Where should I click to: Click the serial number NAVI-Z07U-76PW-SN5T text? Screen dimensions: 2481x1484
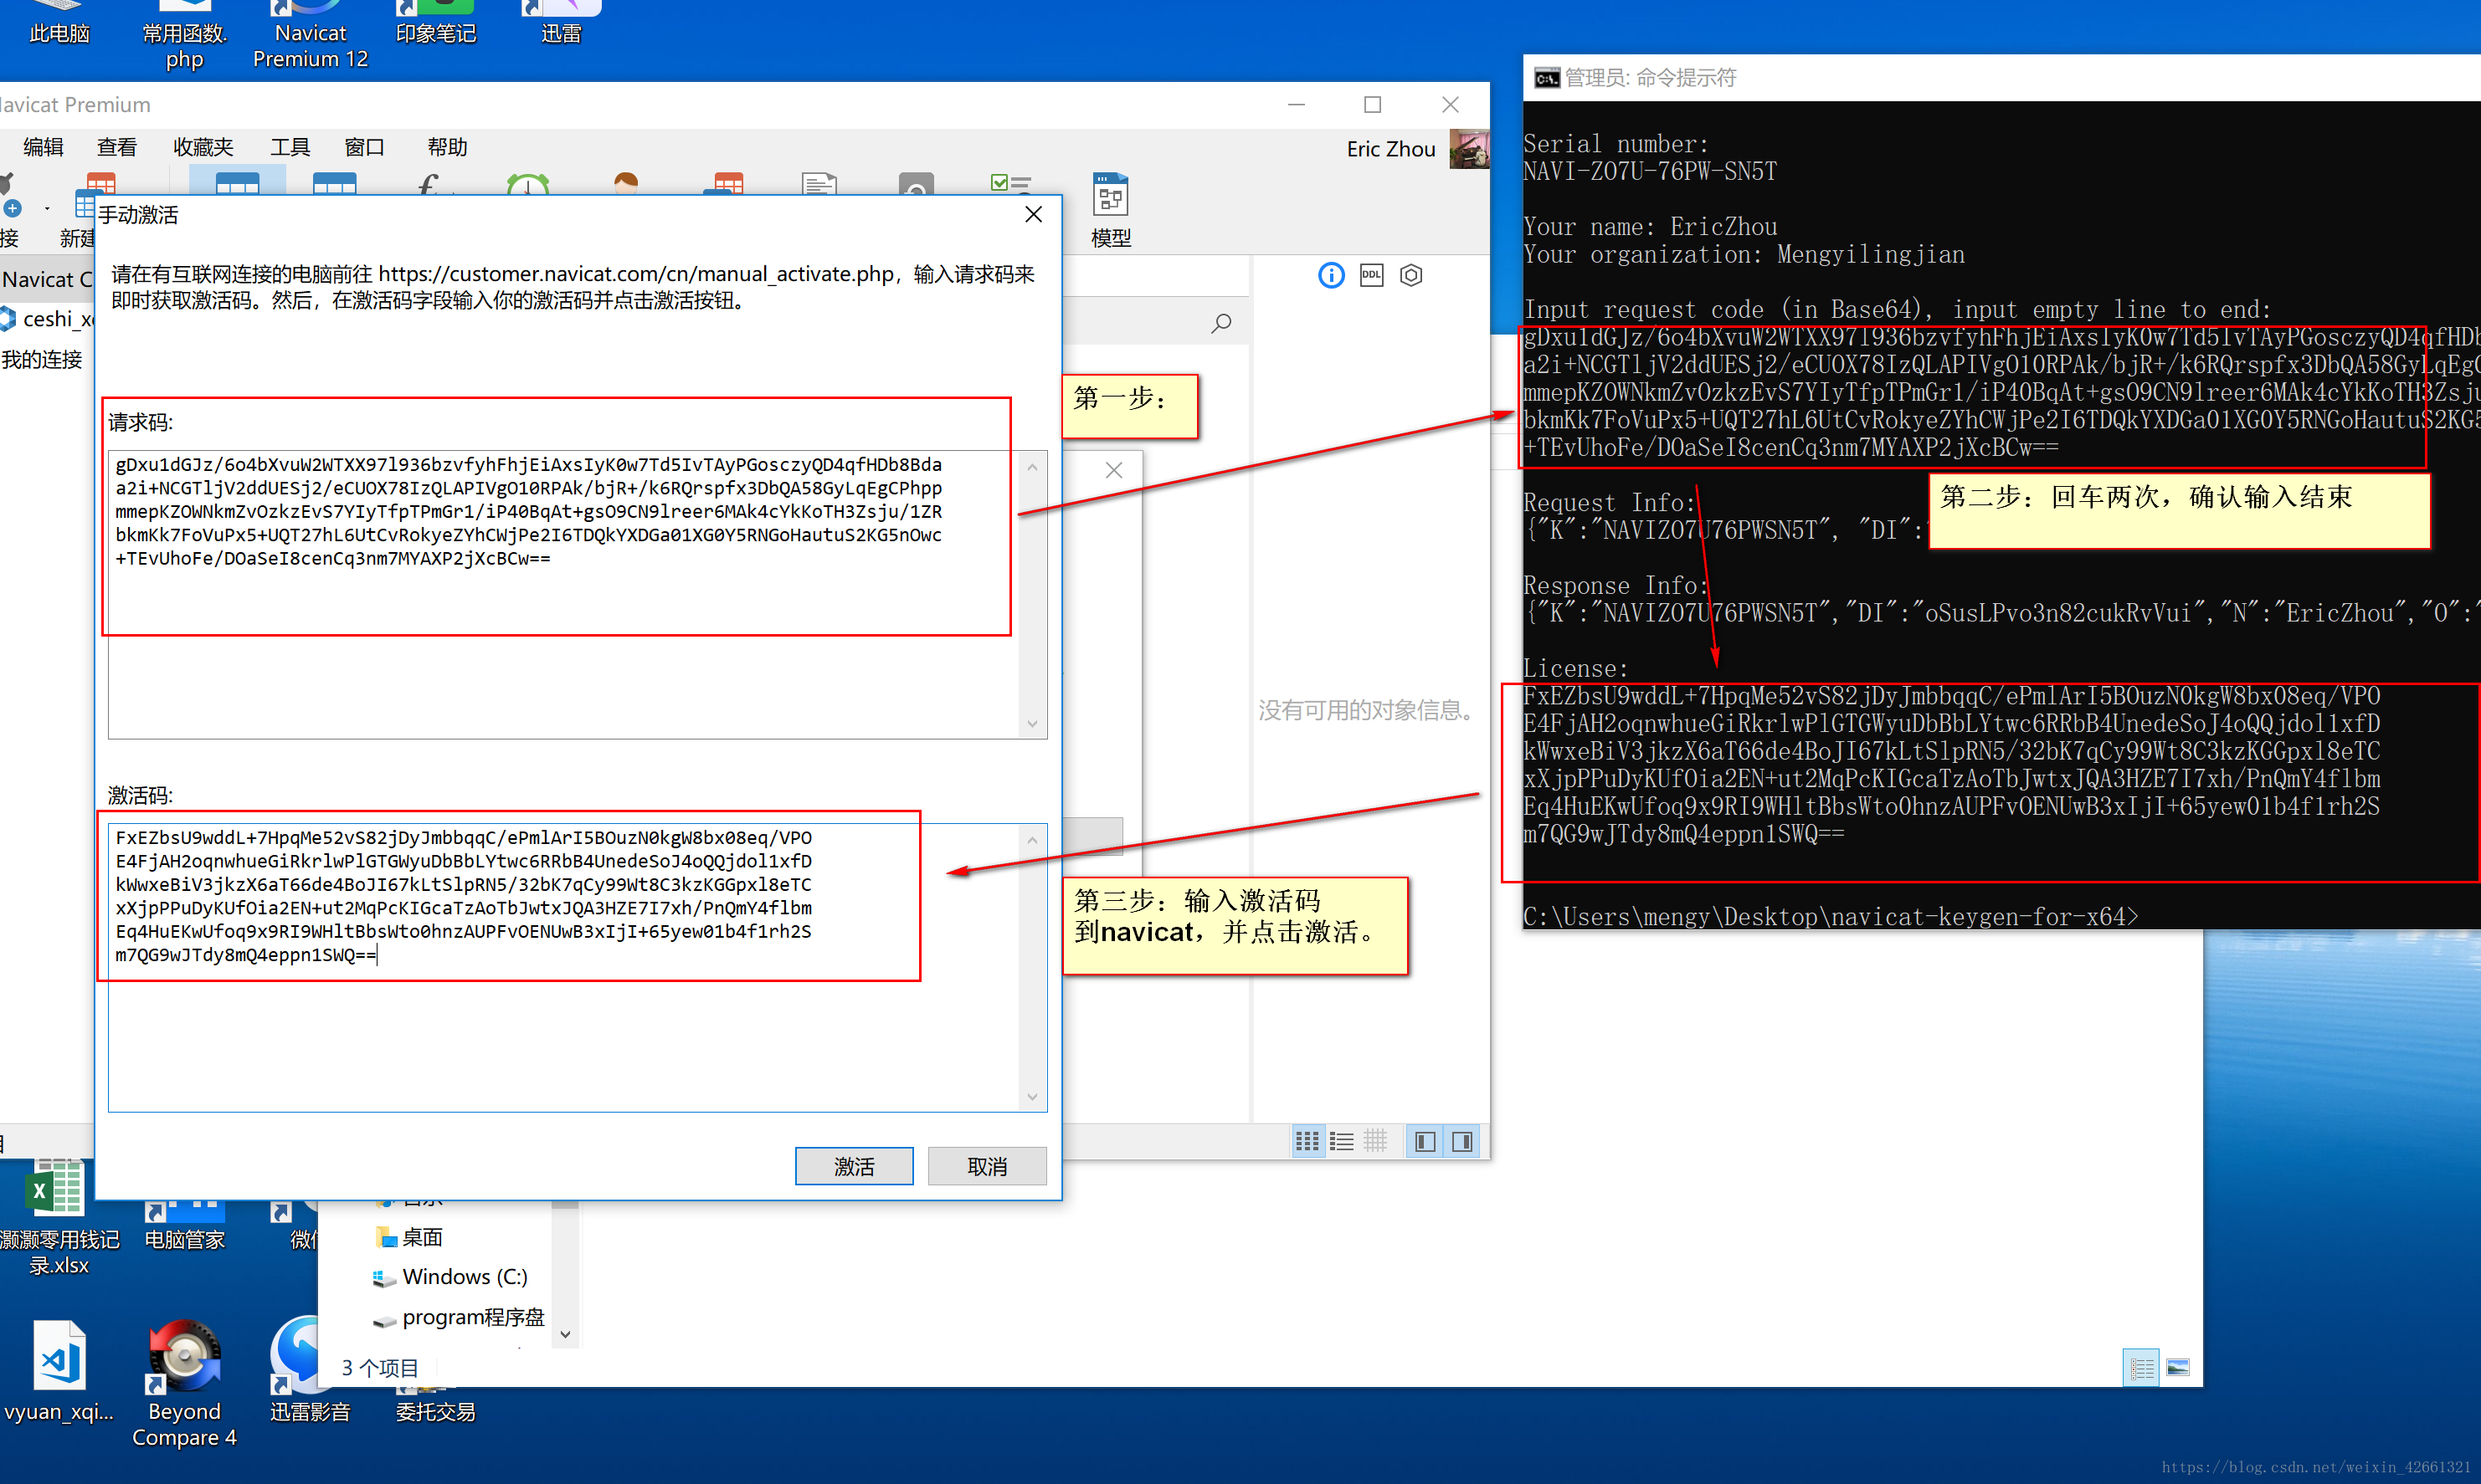[x=1650, y=171]
